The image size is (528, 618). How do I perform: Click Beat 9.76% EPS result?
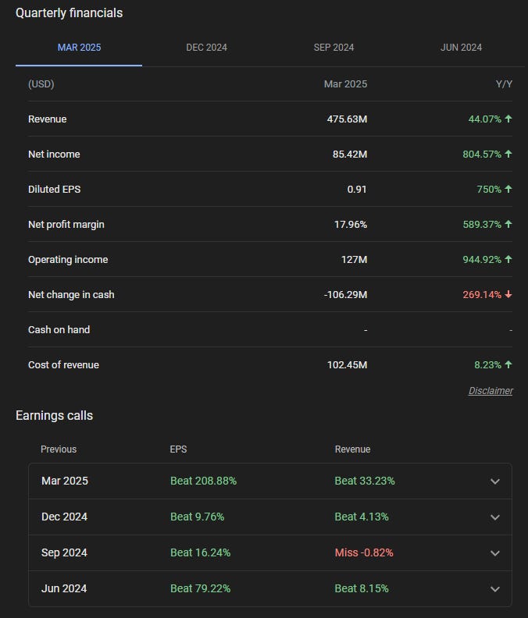point(197,517)
